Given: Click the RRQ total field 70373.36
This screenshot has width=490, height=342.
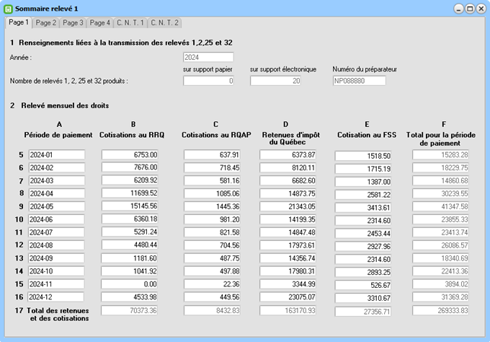Looking at the screenshot, I should [x=129, y=310].
